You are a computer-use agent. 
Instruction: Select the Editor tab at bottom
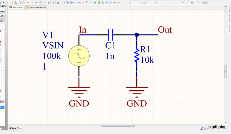[13, 128]
